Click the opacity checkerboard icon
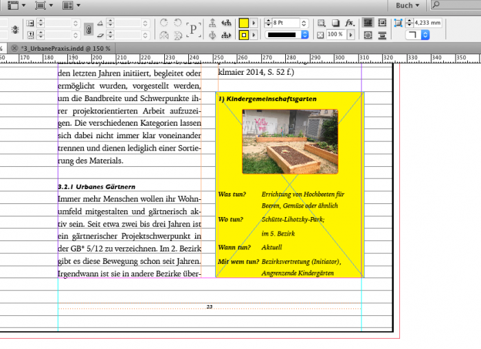Viewport: 481px width, 349px height. 321,35
